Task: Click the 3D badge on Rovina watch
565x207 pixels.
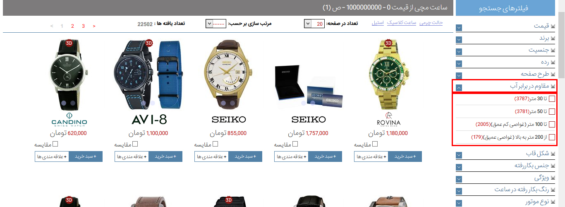Action: click(388, 43)
